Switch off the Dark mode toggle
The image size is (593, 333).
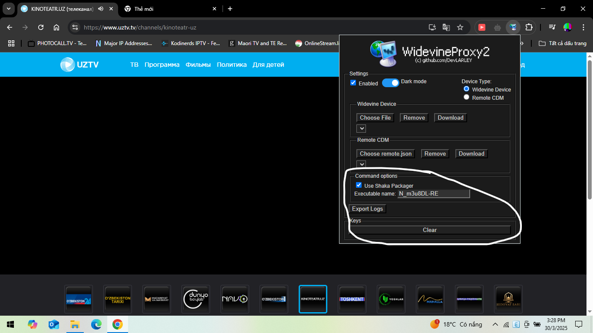[x=391, y=83]
